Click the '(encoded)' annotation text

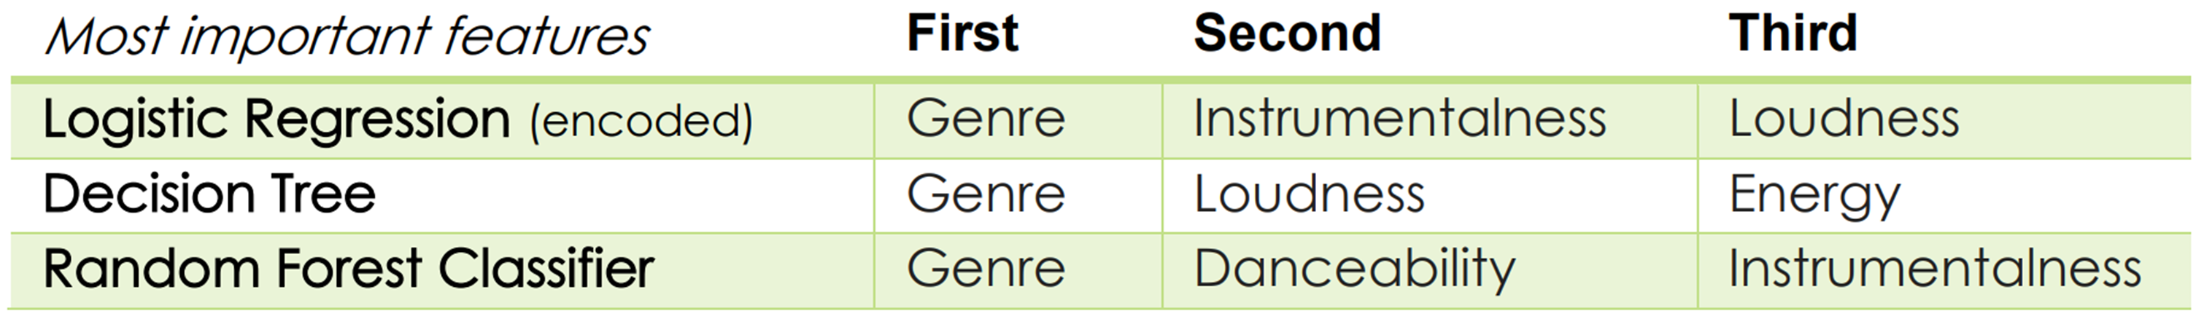coord(641,121)
